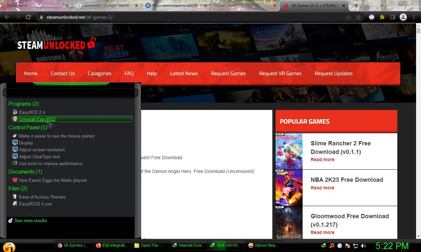
Task: Open the tab search dropdown
Action: [x=382, y=6]
